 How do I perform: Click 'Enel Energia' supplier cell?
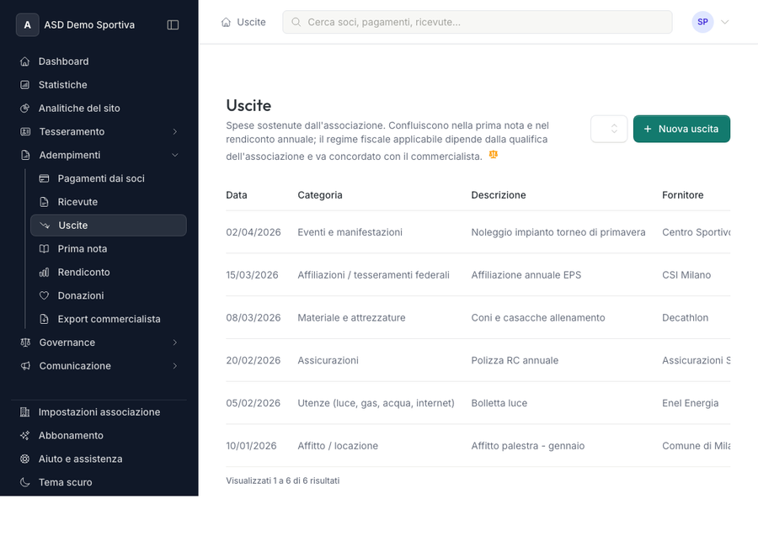691,403
